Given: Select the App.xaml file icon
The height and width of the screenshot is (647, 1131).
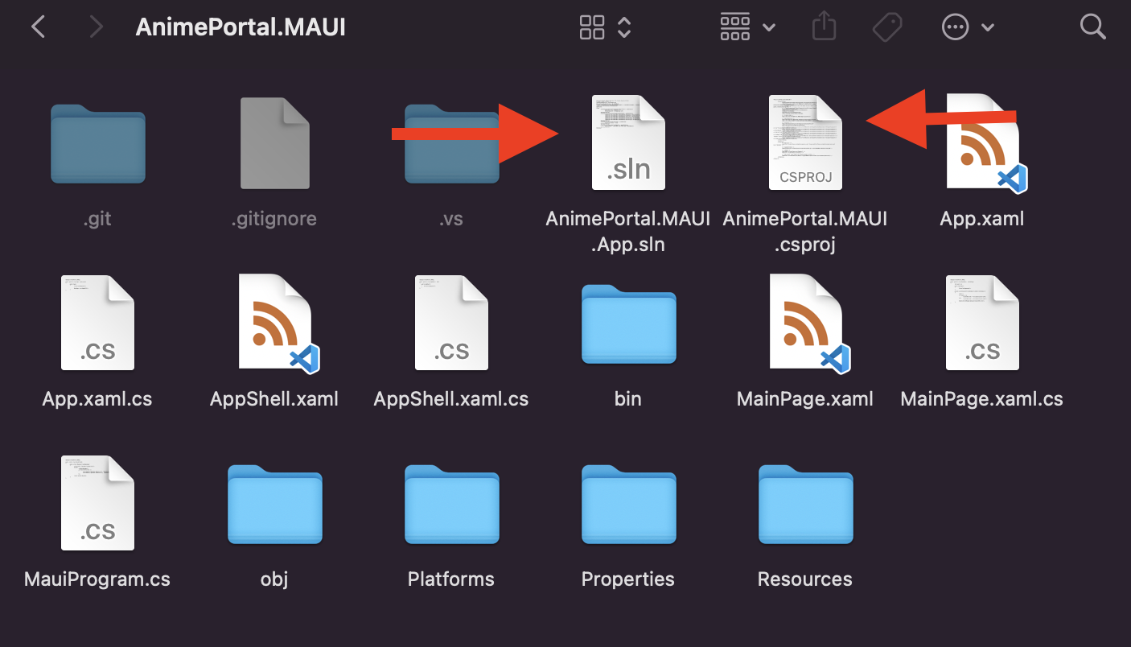Looking at the screenshot, I should [x=985, y=143].
